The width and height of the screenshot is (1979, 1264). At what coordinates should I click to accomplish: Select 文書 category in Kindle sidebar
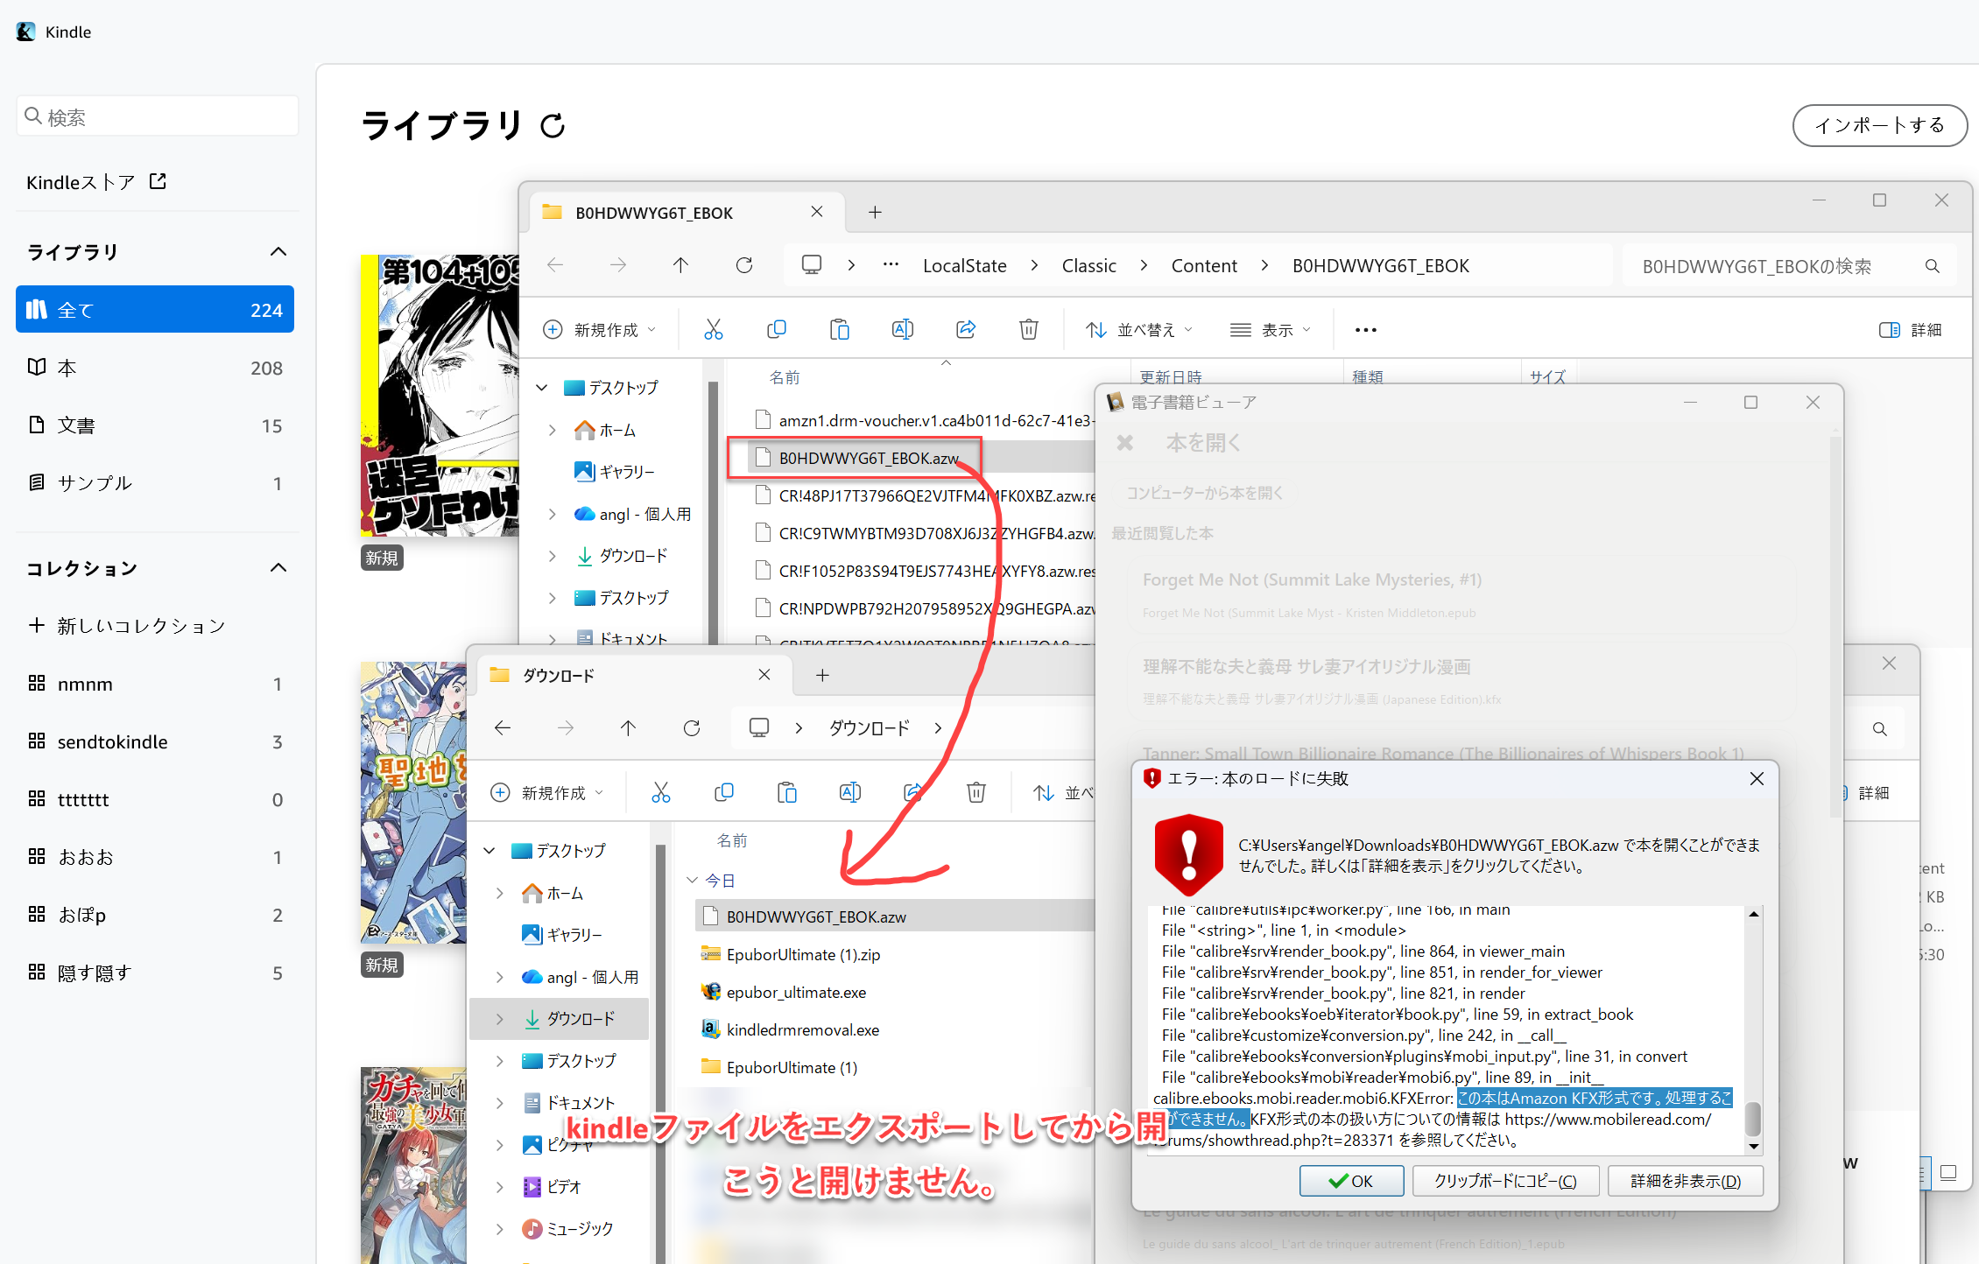pyautogui.click(x=155, y=425)
